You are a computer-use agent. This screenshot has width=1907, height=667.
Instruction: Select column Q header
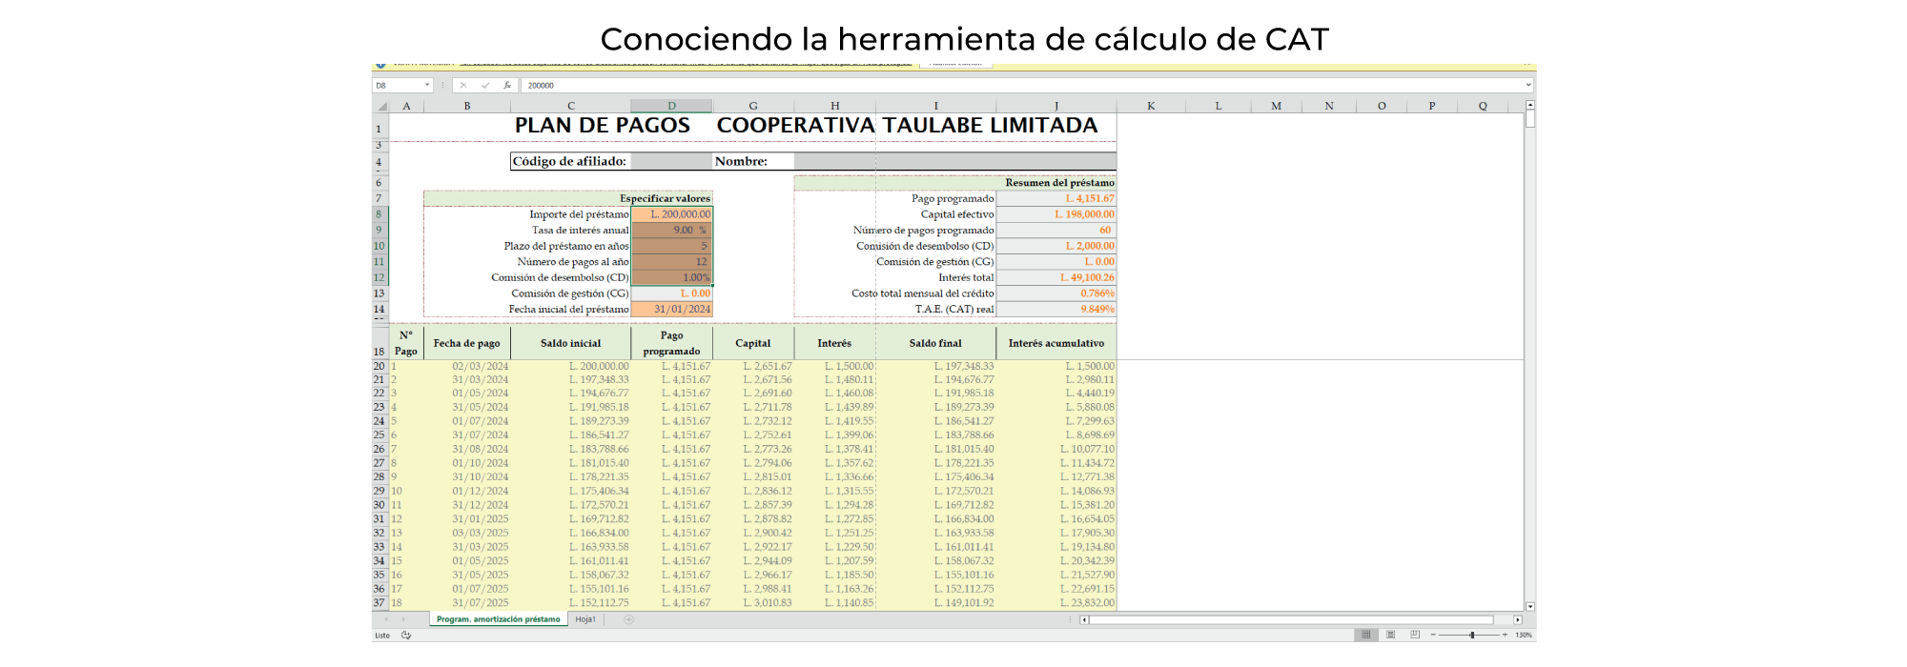tap(1483, 106)
